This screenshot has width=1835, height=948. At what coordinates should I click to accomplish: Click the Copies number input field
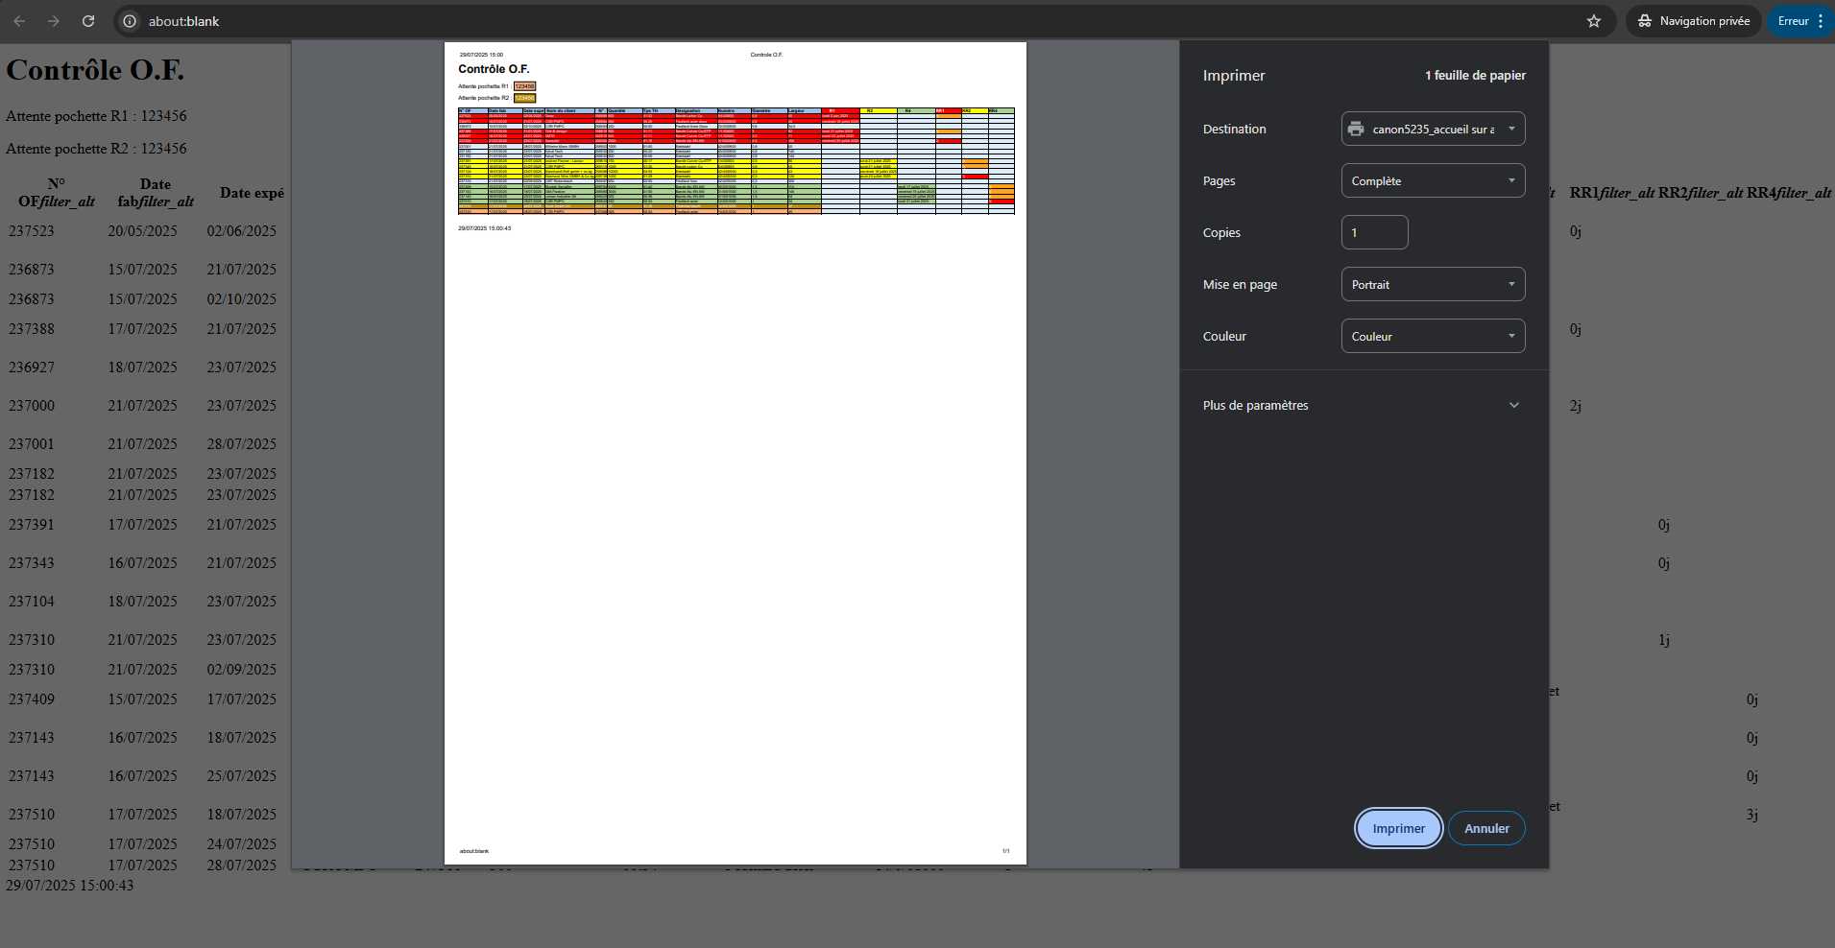1373,231
